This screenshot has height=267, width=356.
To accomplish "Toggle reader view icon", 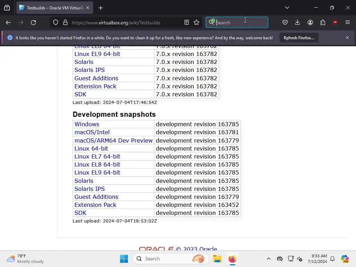I will [x=187, y=23].
